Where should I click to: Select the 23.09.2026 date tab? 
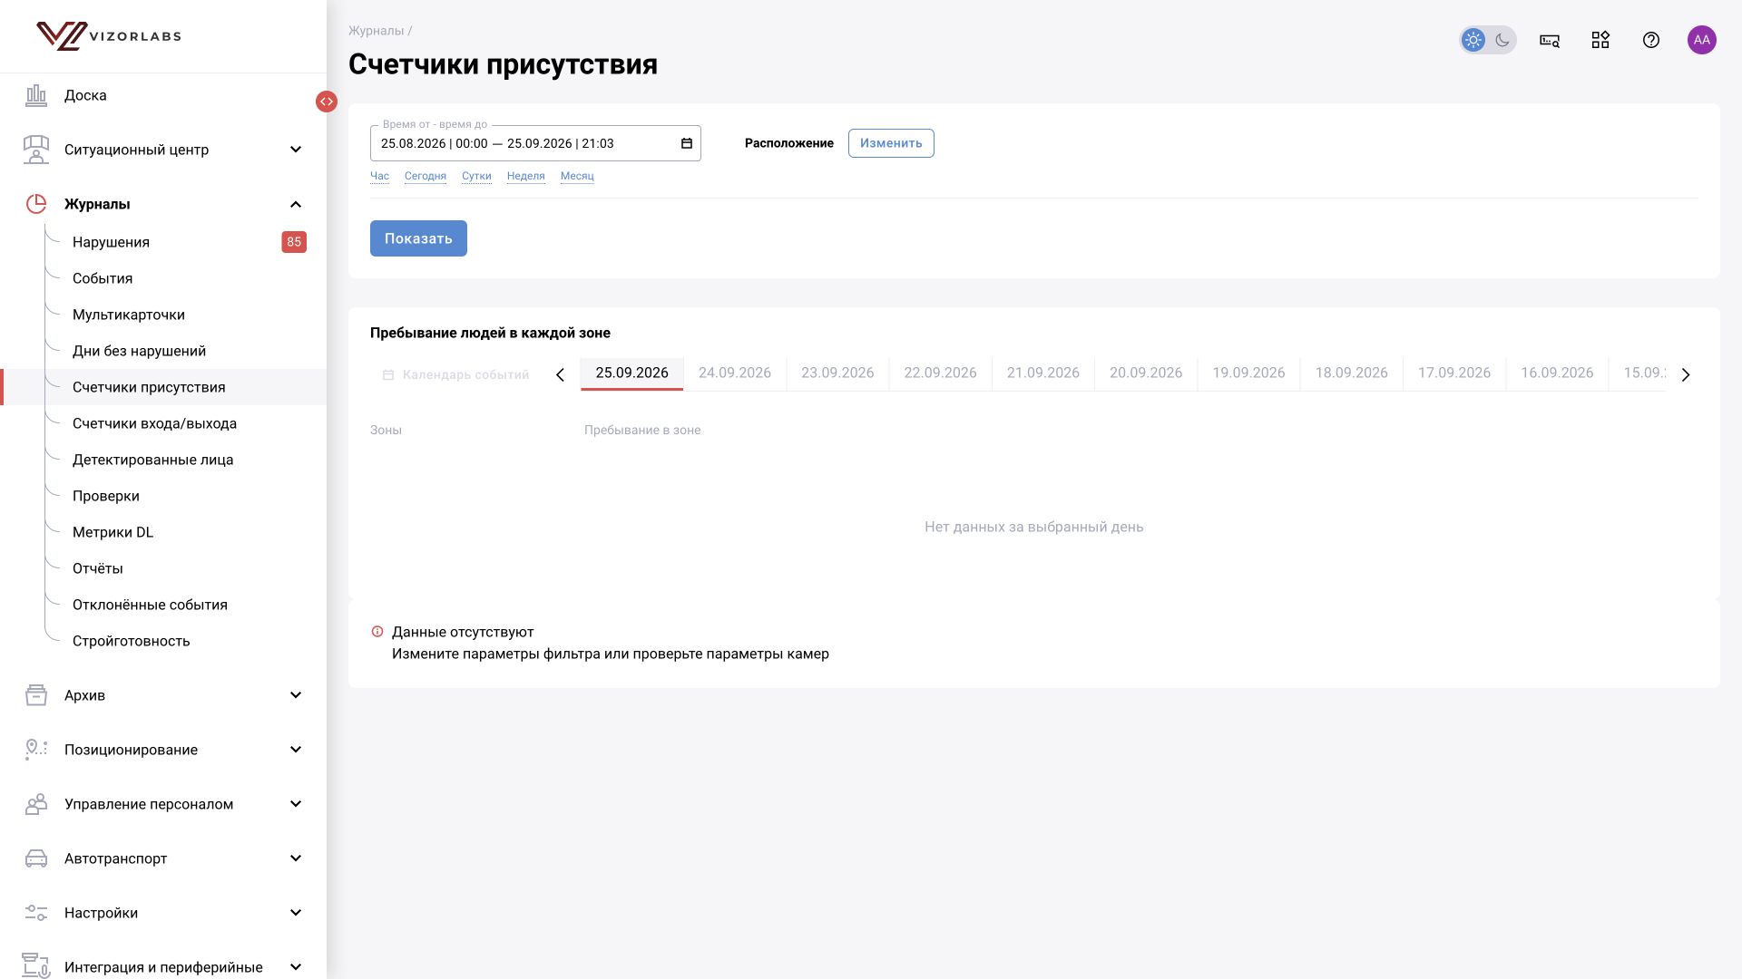point(837,373)
